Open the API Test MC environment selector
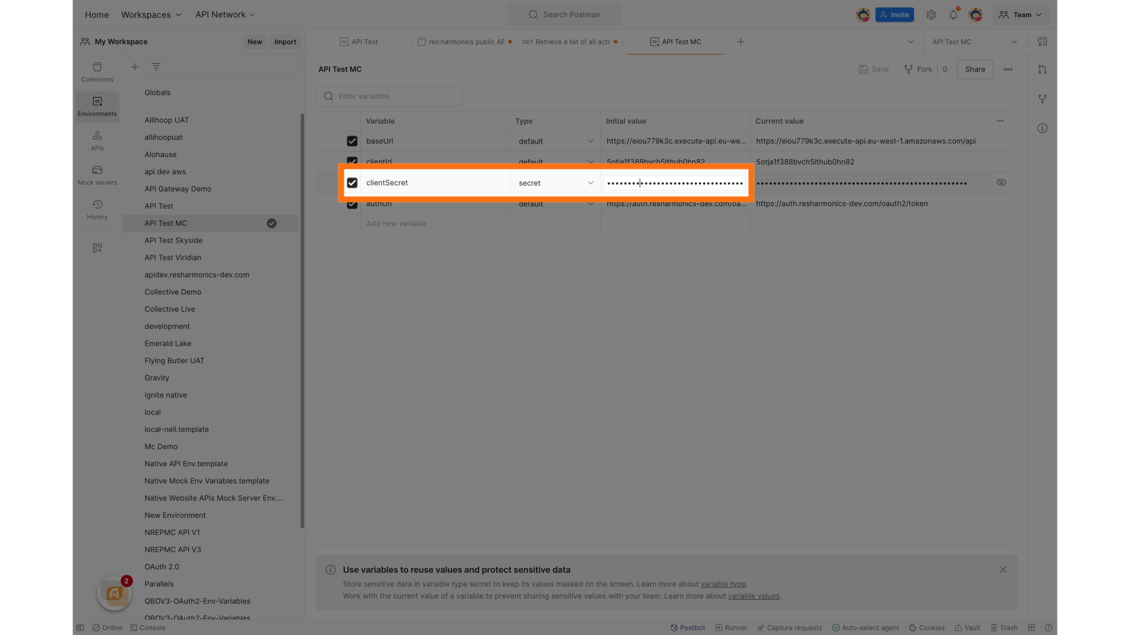Screen dimensions: 1130x635 (x=974, y=42)
